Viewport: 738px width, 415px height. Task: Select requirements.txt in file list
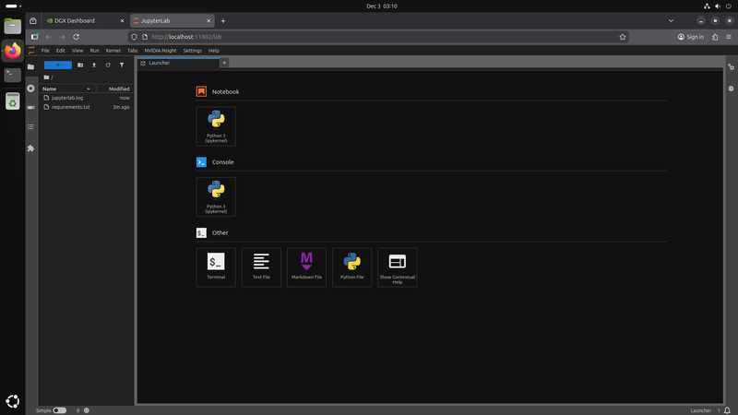coord(86,107)
